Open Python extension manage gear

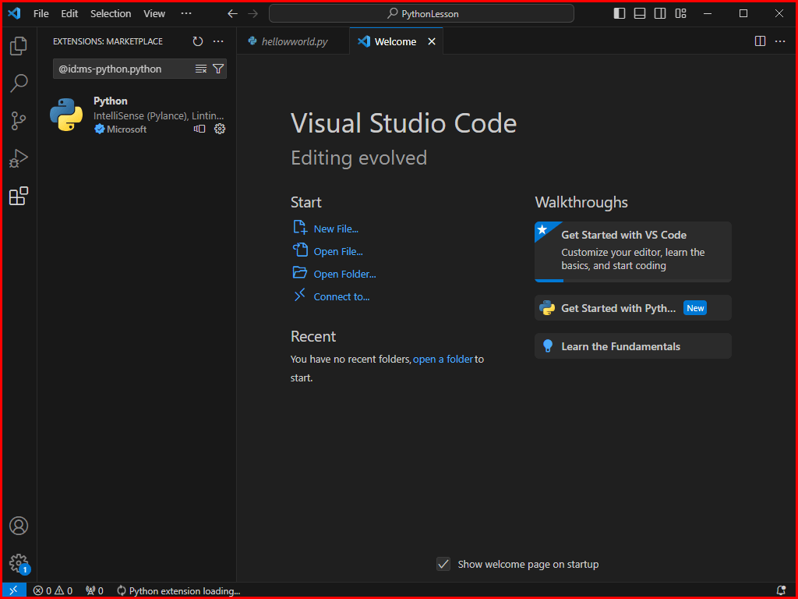(220, 129)
